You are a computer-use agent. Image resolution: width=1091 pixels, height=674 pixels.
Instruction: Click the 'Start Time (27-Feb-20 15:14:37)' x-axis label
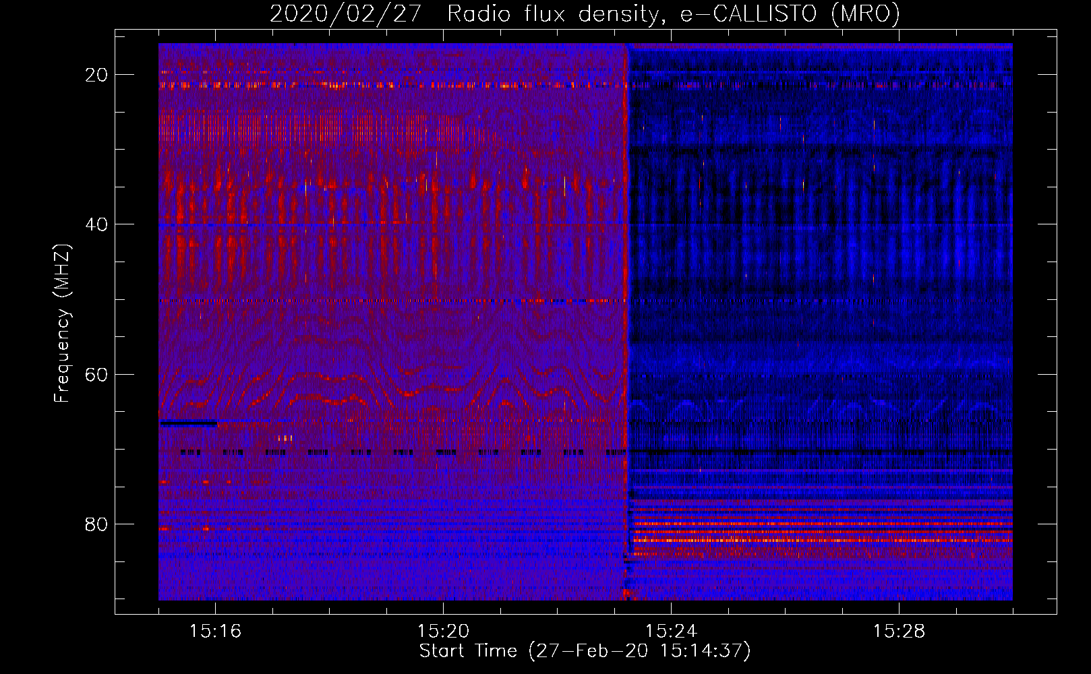585,651
